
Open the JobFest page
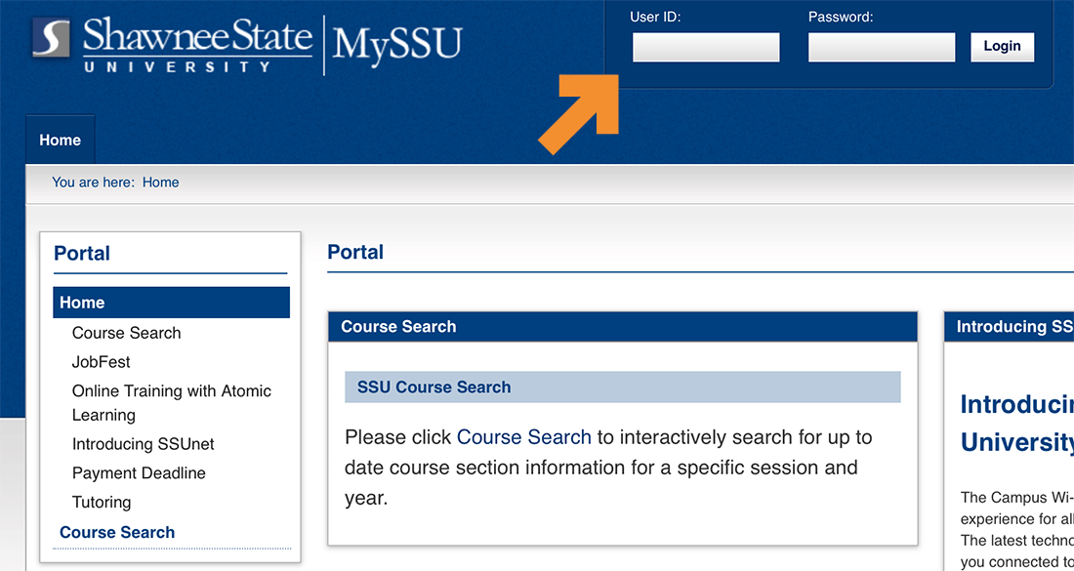click(101, 362)
